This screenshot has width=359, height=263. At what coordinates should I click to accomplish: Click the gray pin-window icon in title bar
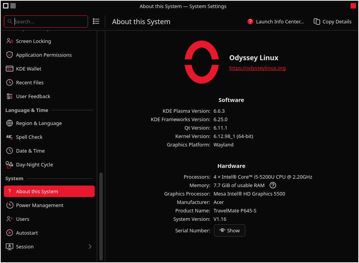click(x=13, y=6)
